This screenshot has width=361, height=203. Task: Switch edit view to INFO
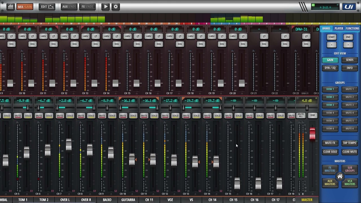349,68
